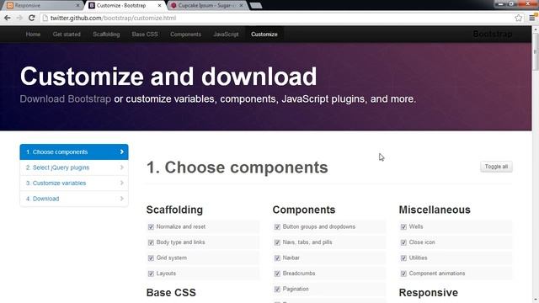Viewport: 539px width, 303px height.
Task: Click the Scaffolding section heading
Action: 174,210
